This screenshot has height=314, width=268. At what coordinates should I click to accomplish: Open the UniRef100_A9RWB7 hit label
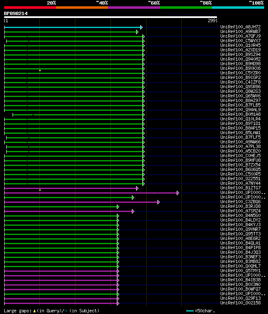240,31
